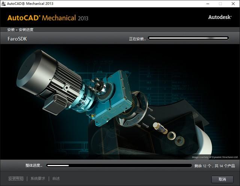
Task: Click the 整体进度 label
Action: click(34, 165)
